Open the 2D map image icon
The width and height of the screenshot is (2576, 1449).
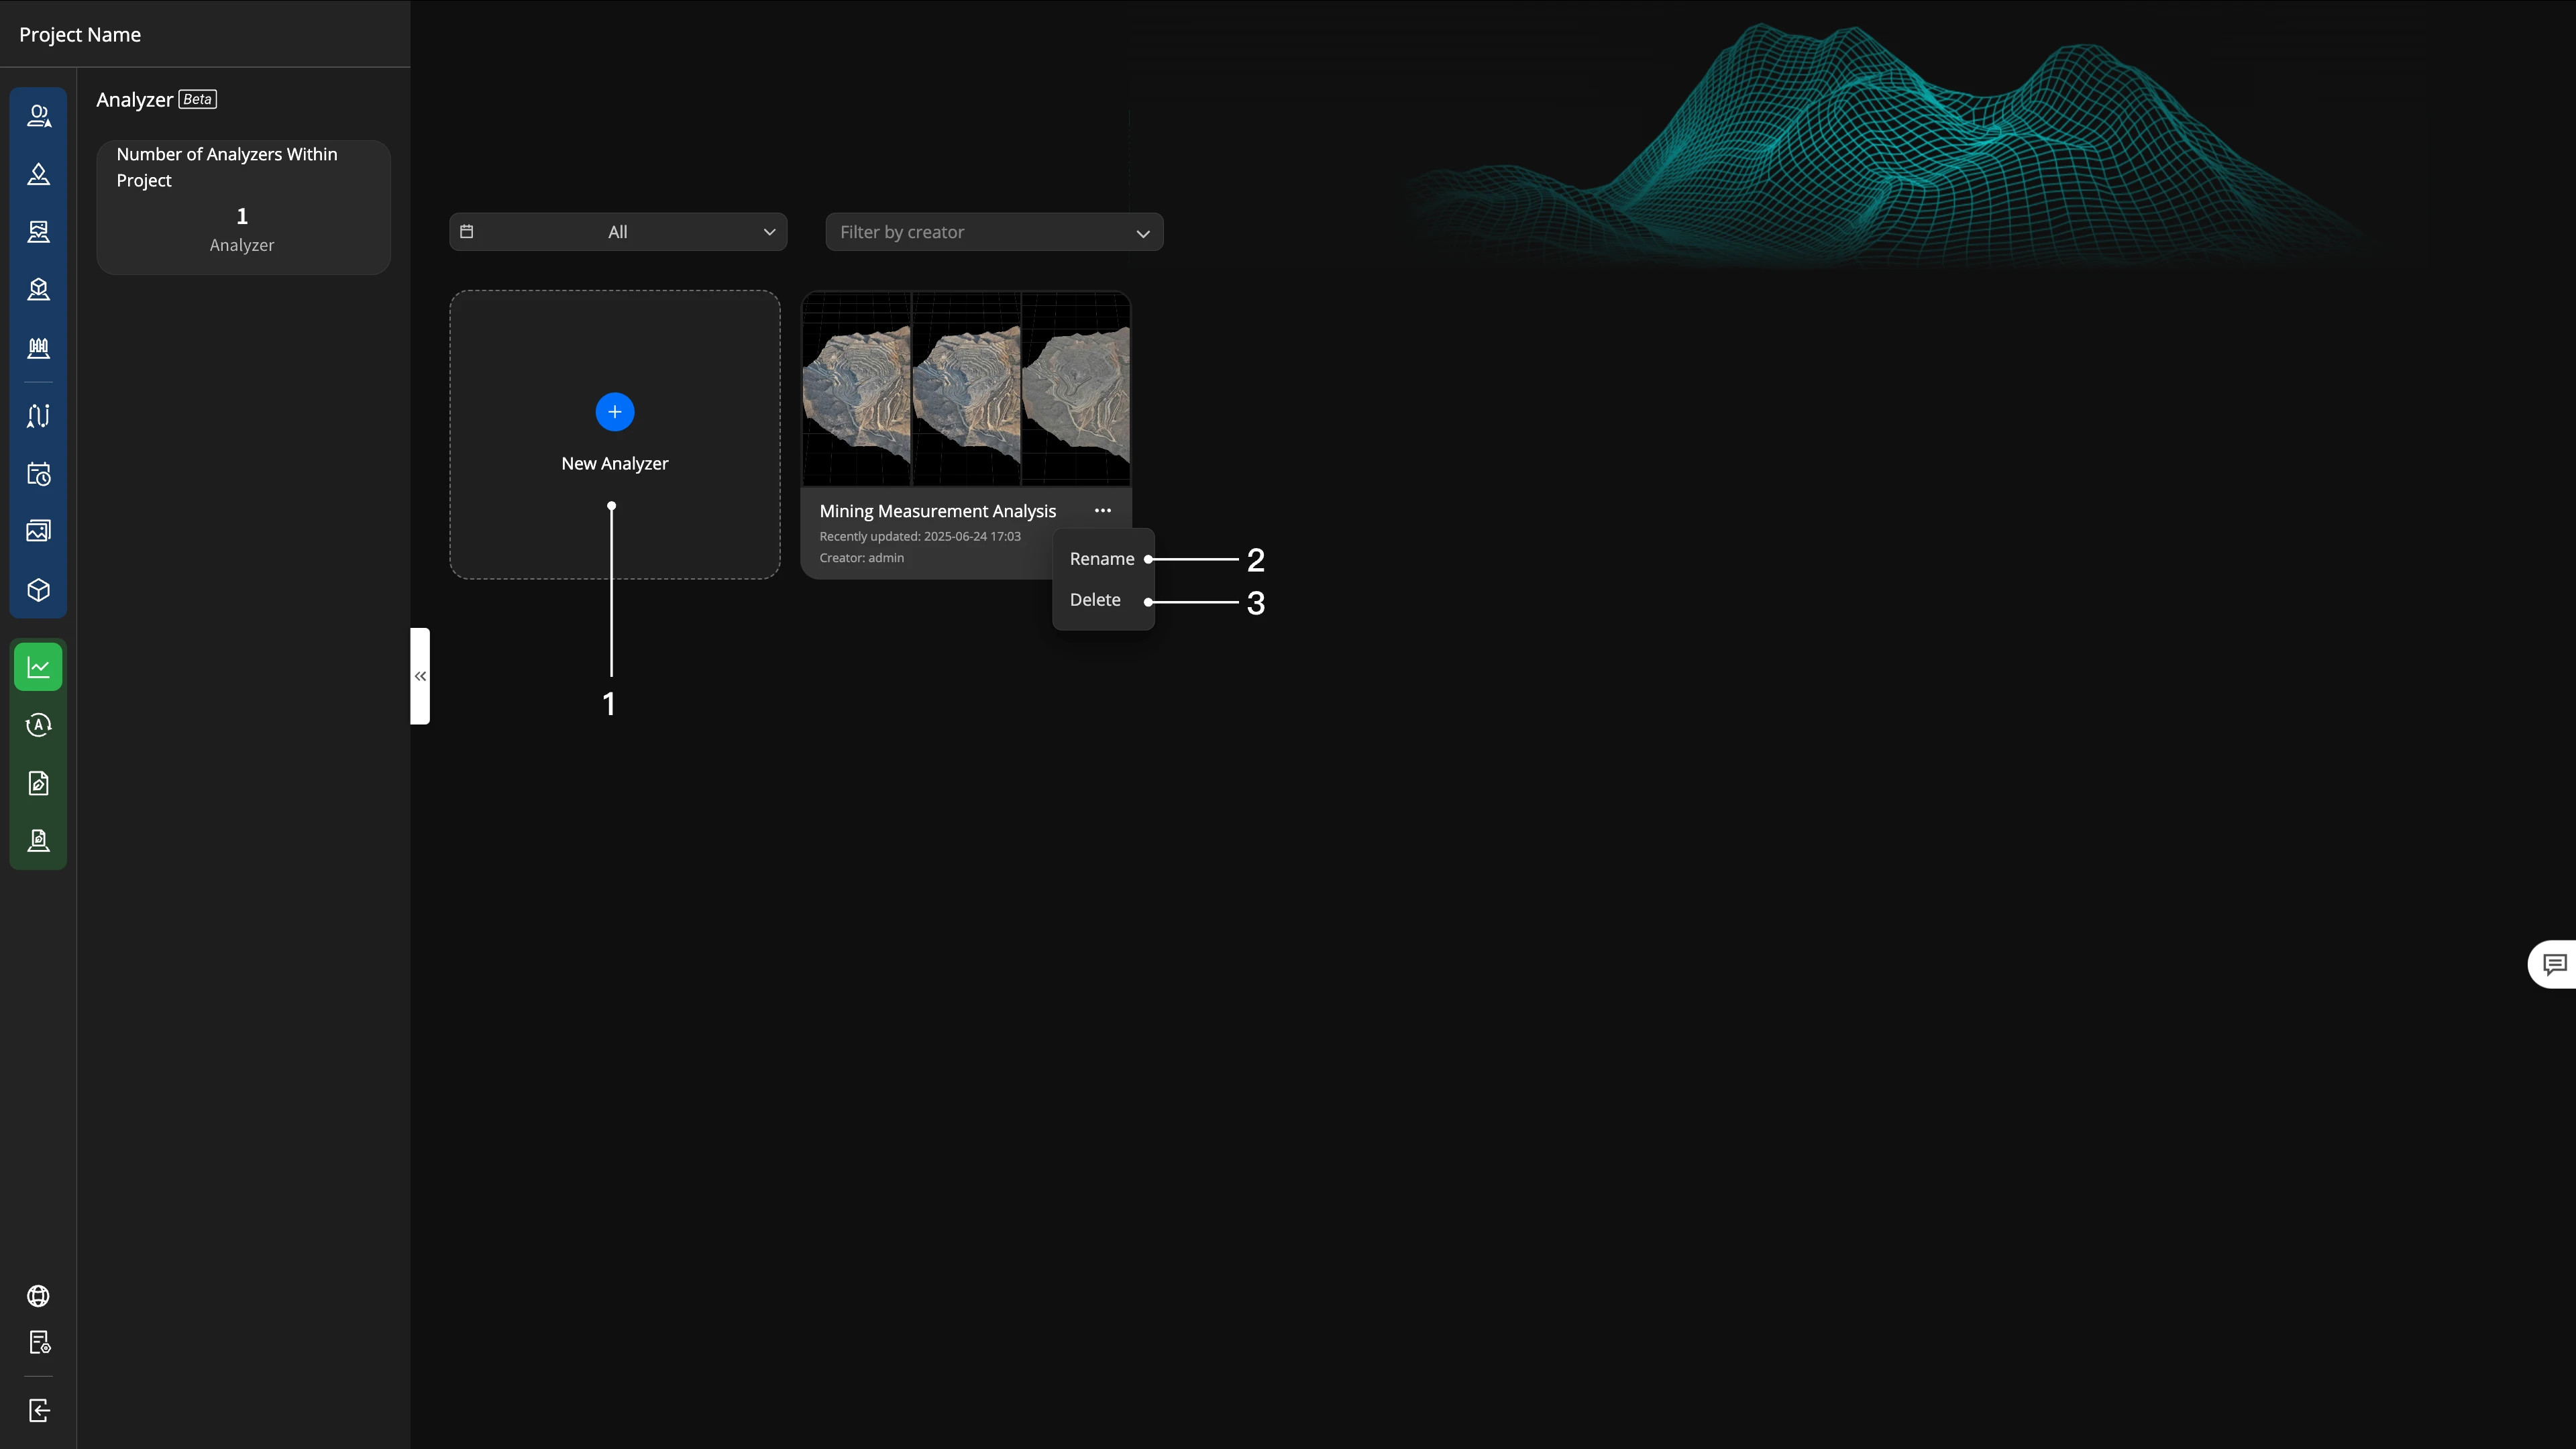tap(38, 232)
